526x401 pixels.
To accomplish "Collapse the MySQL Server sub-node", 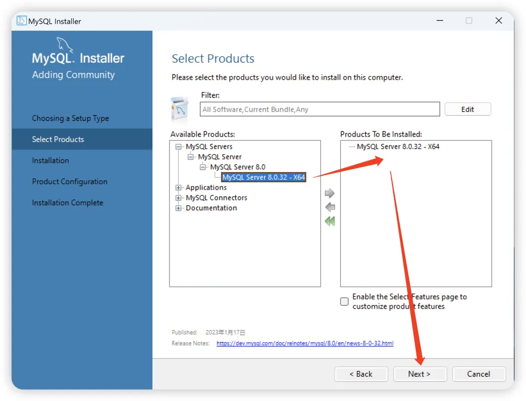I will (190, 157).
